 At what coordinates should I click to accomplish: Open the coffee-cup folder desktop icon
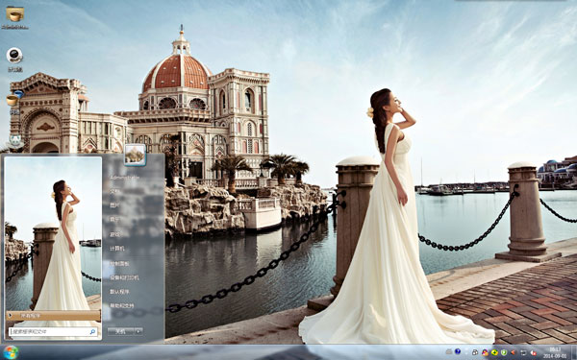click(15, 14)
